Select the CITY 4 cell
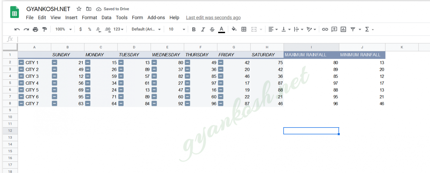This screenshot has width=430, height=173. (32, 83)
